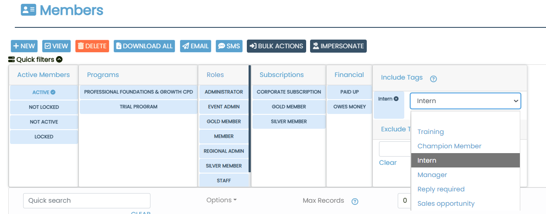Focus the Quick search field
Viewport: 546px width, 214px height.
coord(87,201)
